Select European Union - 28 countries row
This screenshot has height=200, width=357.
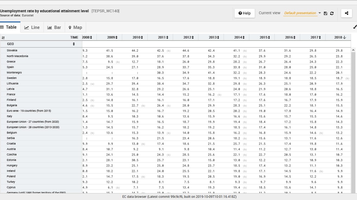point(33,127)
